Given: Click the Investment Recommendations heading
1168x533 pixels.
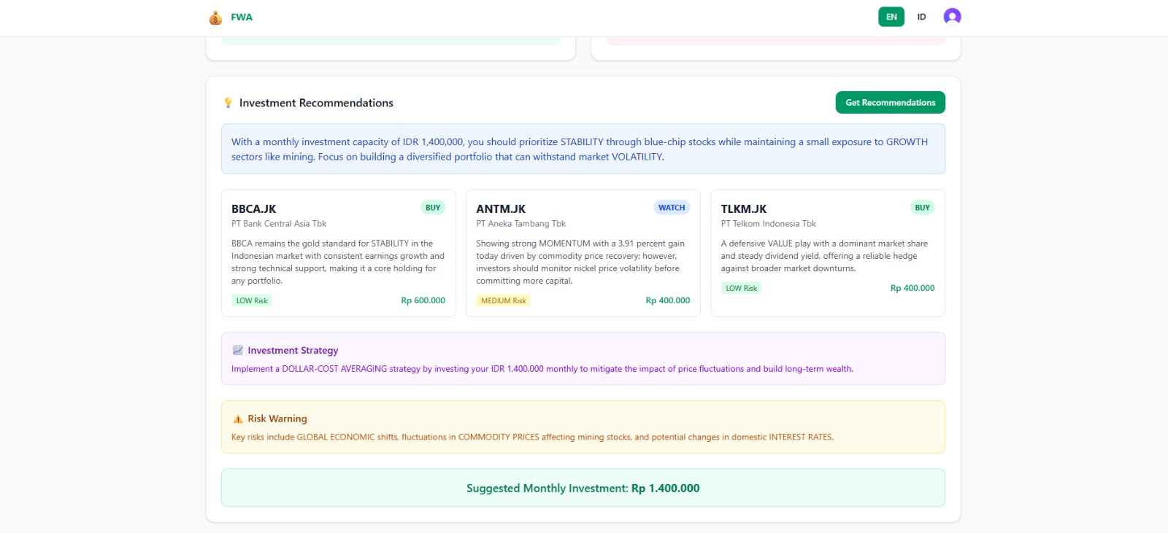Looking at the screenshot, I should point(316,103).
